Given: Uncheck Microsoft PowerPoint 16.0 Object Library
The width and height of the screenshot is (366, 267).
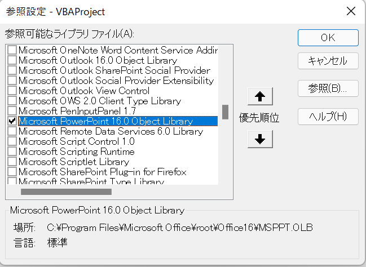Looking at the screenshot, I should [x=12, y=121].
